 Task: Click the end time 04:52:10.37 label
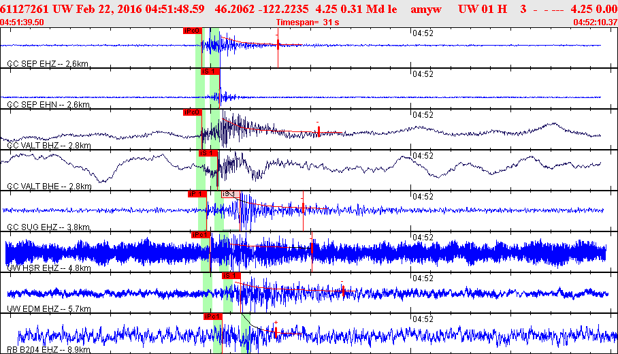[595, 22]
